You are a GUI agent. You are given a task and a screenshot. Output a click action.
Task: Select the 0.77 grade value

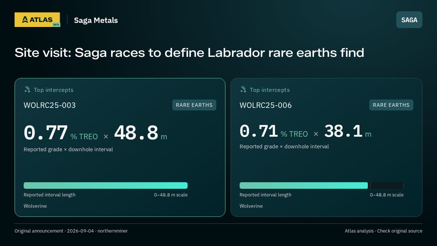(x=46, y=133)
